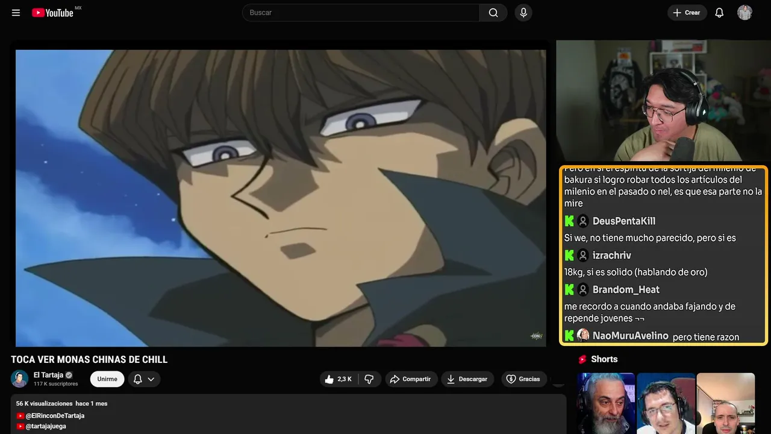Viewport: 771px width, 434px height.
Task: Select the title 'TOCA VER MONAS CHINAS DE CHILL'
Action: click(x=89, y=360)
